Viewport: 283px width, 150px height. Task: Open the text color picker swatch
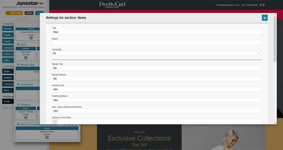tap(55, 122)
